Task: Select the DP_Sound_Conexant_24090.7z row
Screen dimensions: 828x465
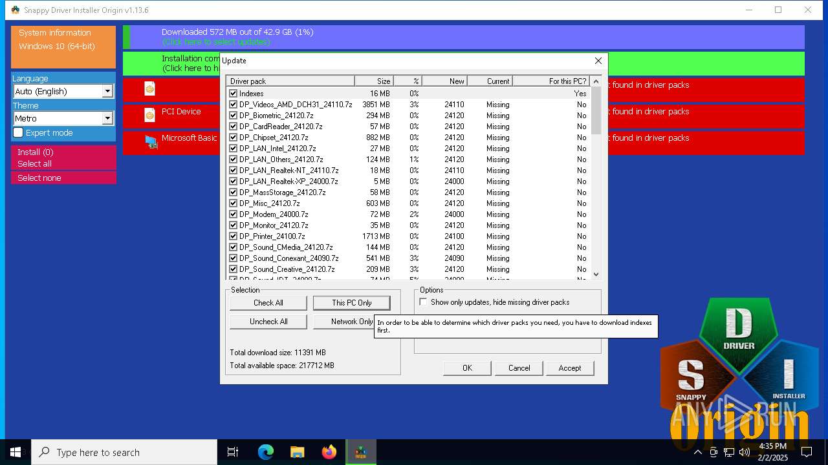Action: click(408, 258)
